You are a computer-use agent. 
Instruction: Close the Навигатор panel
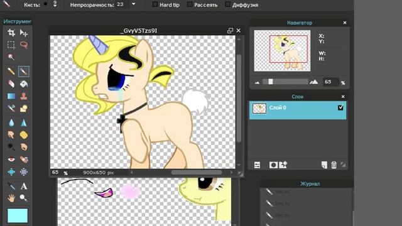tap(345, 23)
